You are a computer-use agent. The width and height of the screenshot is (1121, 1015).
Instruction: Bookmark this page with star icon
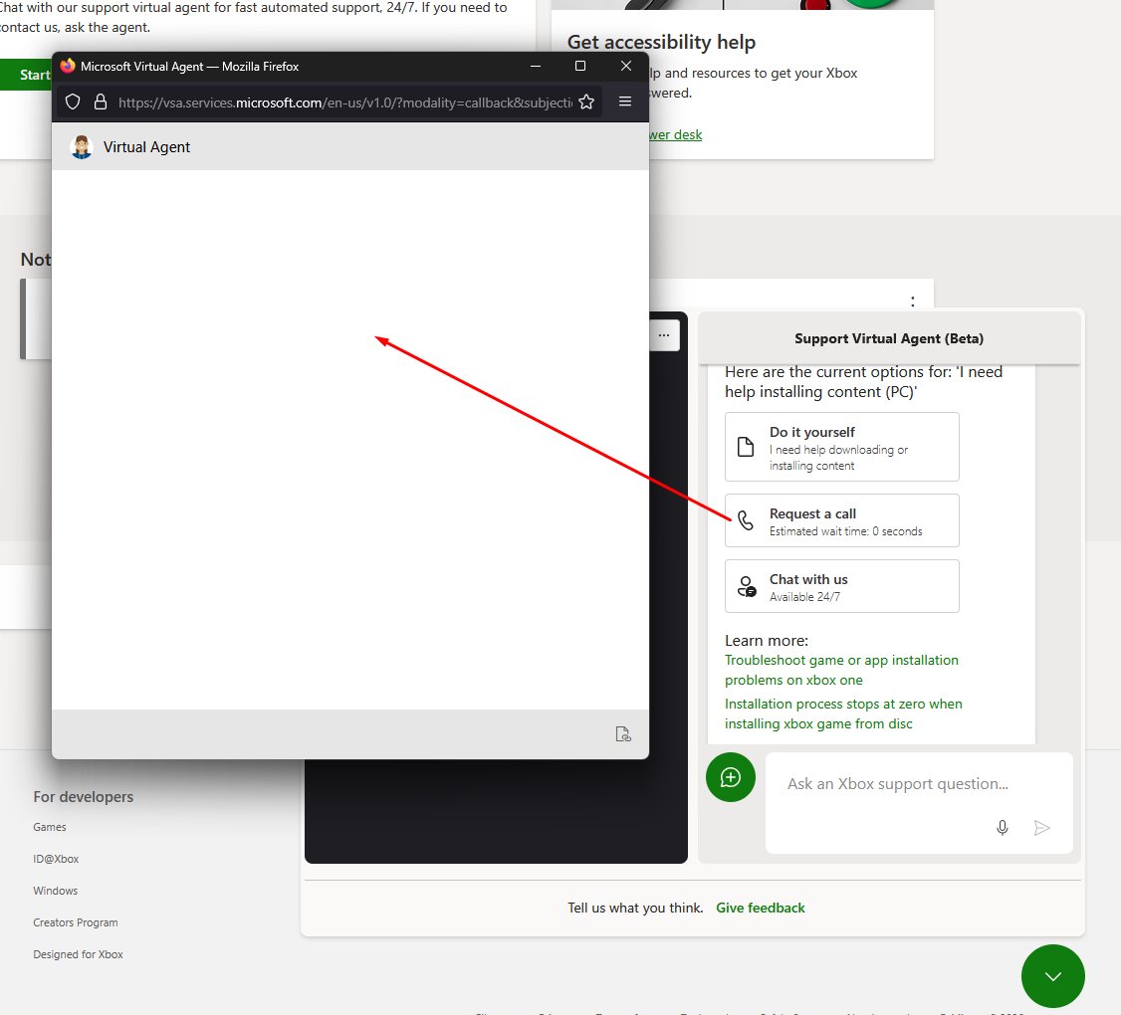tap(586, 102)
